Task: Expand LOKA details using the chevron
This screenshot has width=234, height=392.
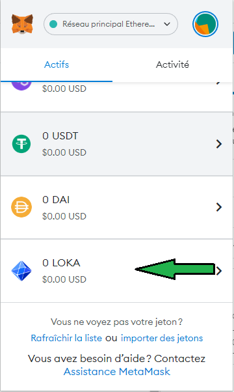Action: click(x=219, y=271)
